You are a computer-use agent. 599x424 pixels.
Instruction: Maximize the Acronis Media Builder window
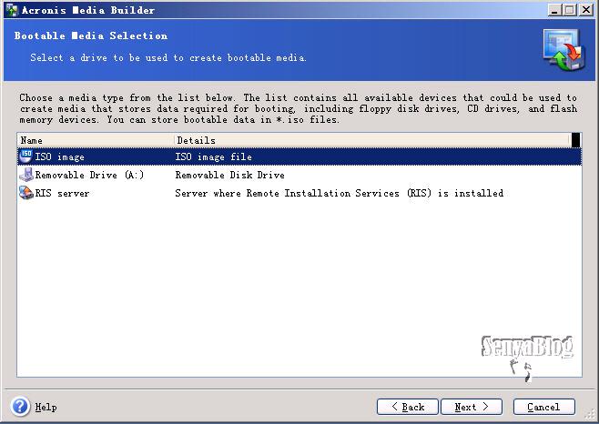[x=570, y=10]
